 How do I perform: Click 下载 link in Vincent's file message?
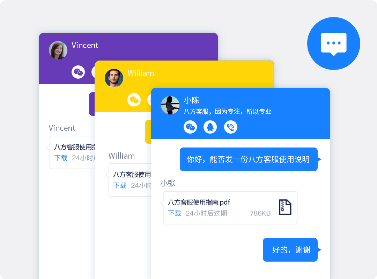[x=61, y=158]
